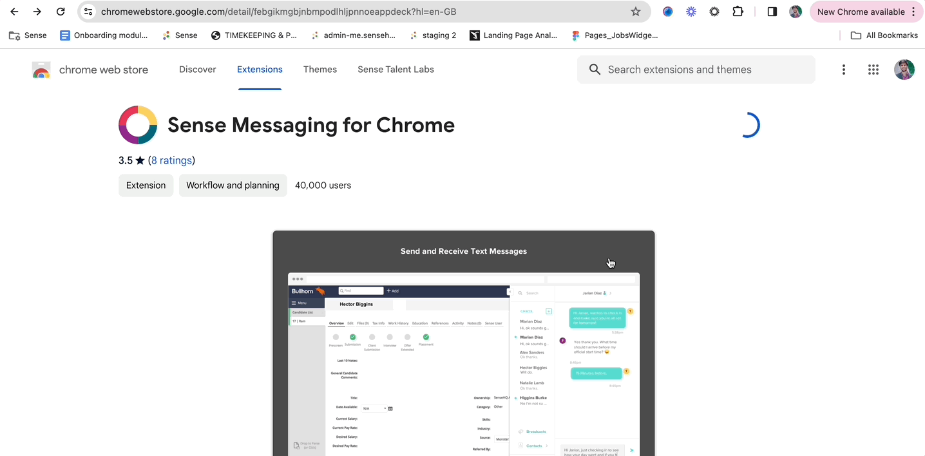Screen dimensions: 925x456
Task: Open the Onboarding modul... bookmark
Action: [104, 35]
